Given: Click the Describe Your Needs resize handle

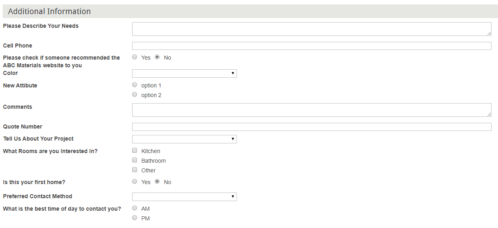Looking at the screenshot, I should click(489, 33).
